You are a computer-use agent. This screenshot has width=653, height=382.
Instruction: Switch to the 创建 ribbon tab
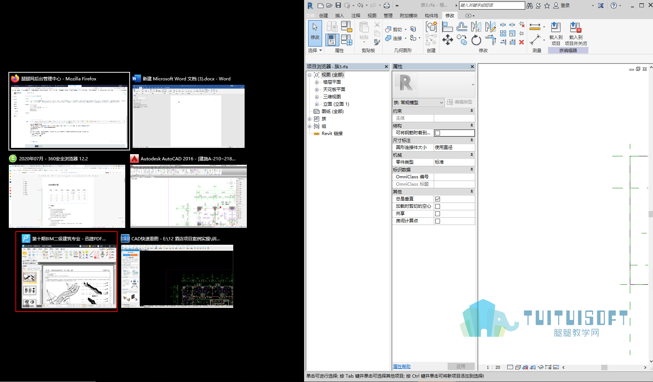324,15
